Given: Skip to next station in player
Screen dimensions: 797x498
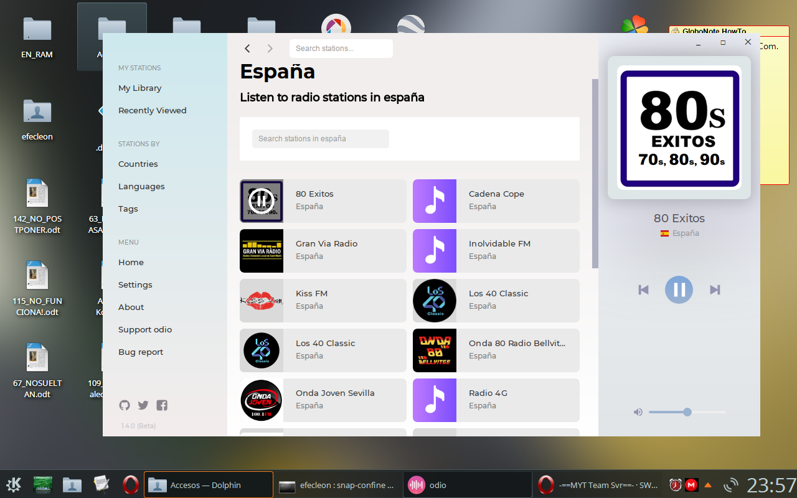Looking at the screenshot, I should click(715, 289).
